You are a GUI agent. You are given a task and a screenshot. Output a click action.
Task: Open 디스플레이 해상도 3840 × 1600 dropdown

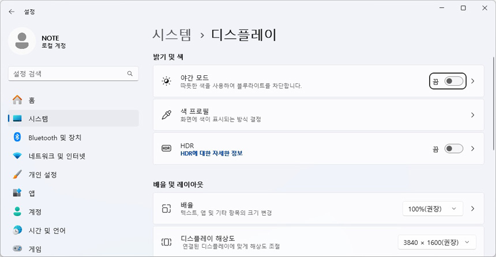[x=437, y=242]
